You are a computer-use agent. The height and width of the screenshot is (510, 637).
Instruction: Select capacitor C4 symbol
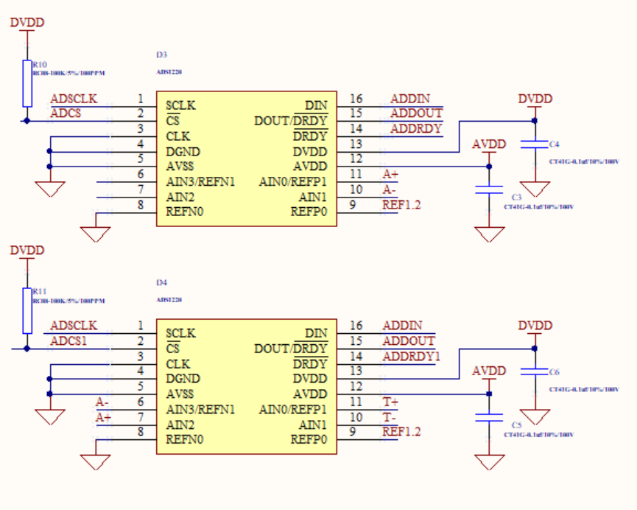pos(535,144)
